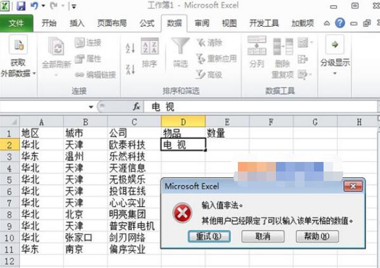
Task: Sort ascending with the A-Z icon
Action: [131, 48]
